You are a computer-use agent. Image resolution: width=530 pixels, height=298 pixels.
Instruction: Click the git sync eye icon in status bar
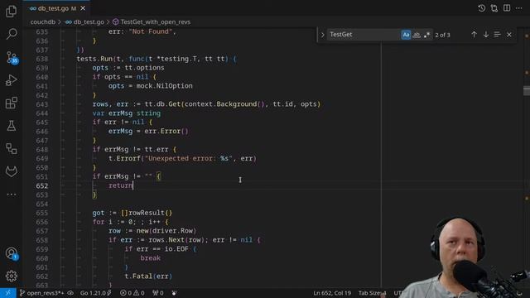(x=70, y=293)
